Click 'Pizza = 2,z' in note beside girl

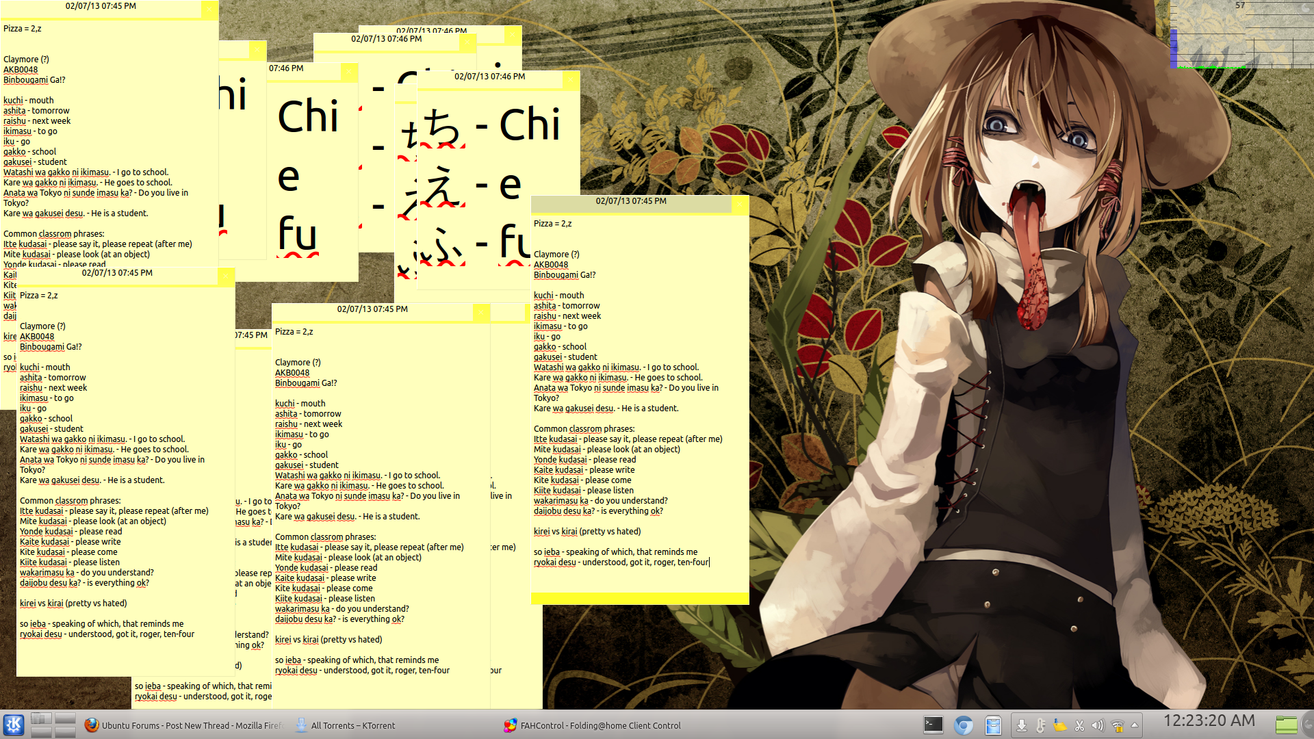tap(552, 224)
